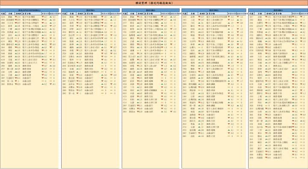Click the 代號 header in the fourth table
This screenshot has width=308, height=169.
click(x=184, y=14)
